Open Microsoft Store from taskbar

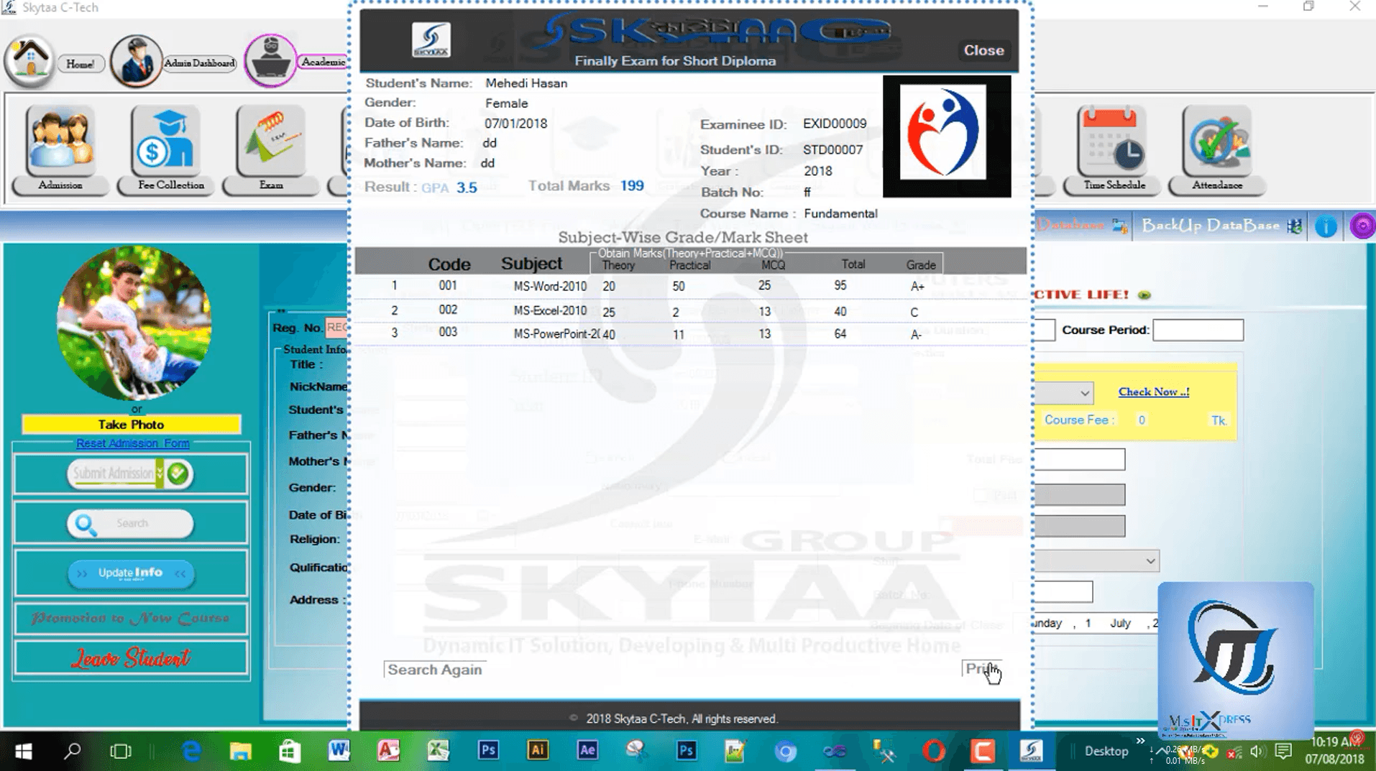(x=289, y=752)
